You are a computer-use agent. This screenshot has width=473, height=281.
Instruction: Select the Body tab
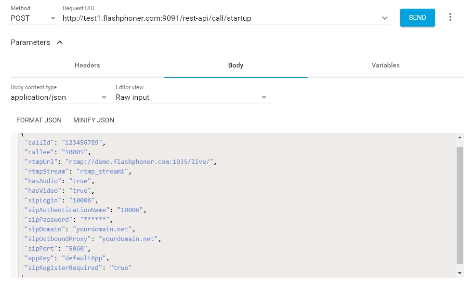236,65
